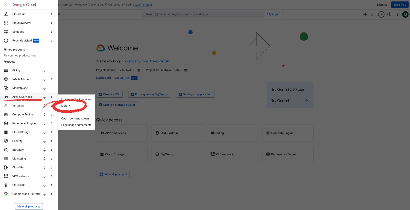Click the search resources input field
Image resolution: width=410 pixels, height=210 pixels.
[203, 14]
